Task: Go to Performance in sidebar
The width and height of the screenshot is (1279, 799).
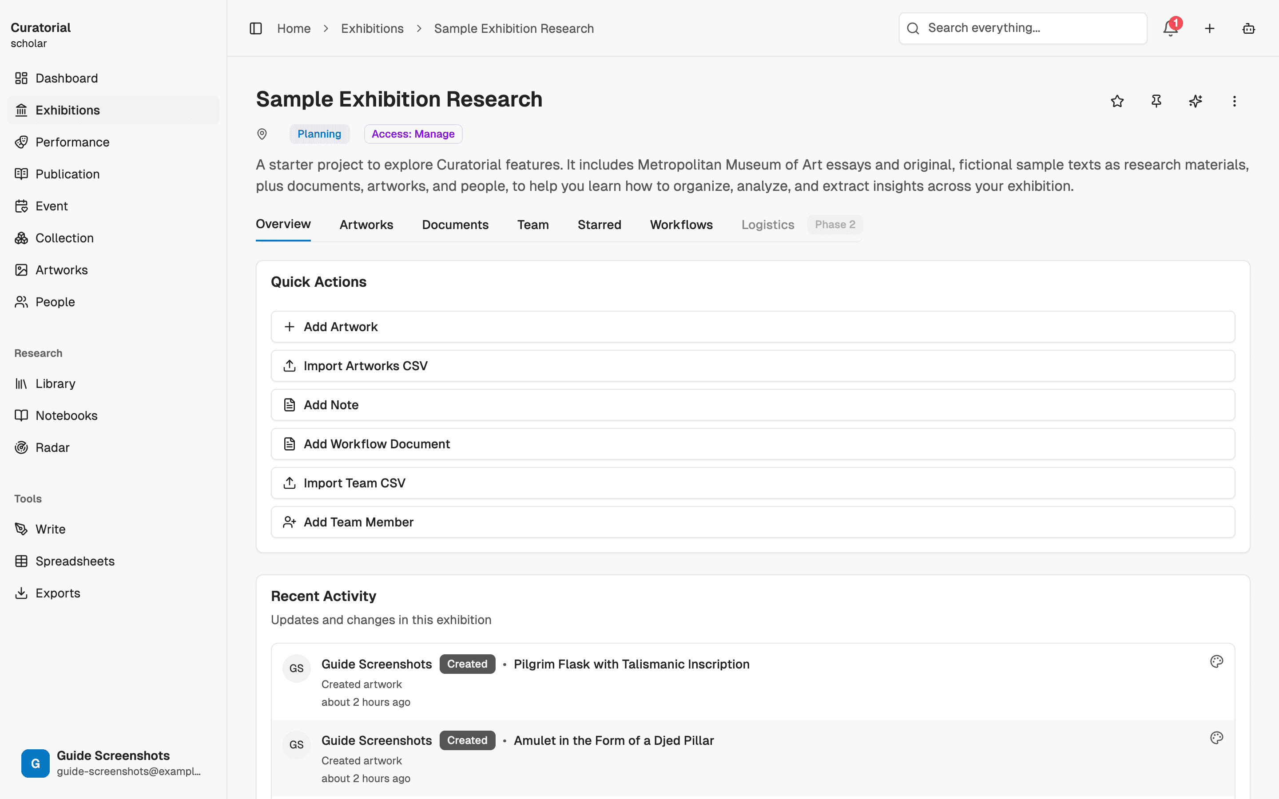Action: point(113,142)
